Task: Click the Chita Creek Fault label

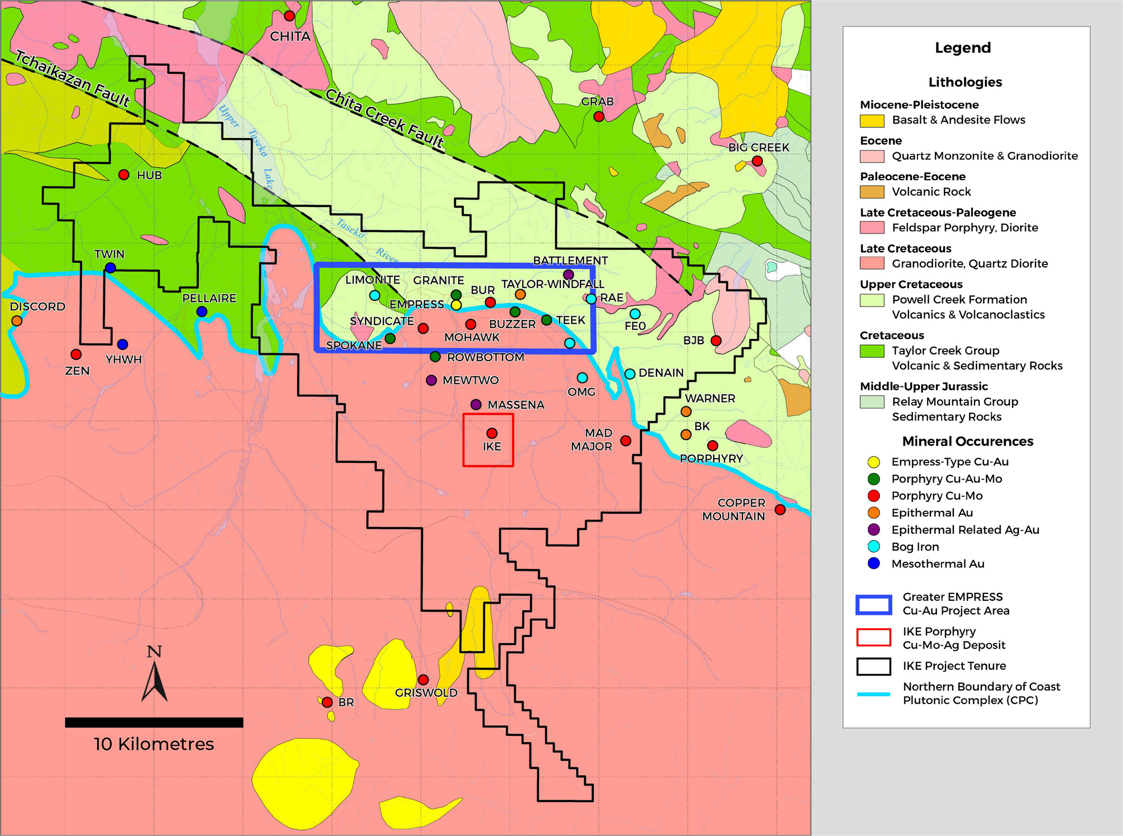Action: [x=385, y=120]
